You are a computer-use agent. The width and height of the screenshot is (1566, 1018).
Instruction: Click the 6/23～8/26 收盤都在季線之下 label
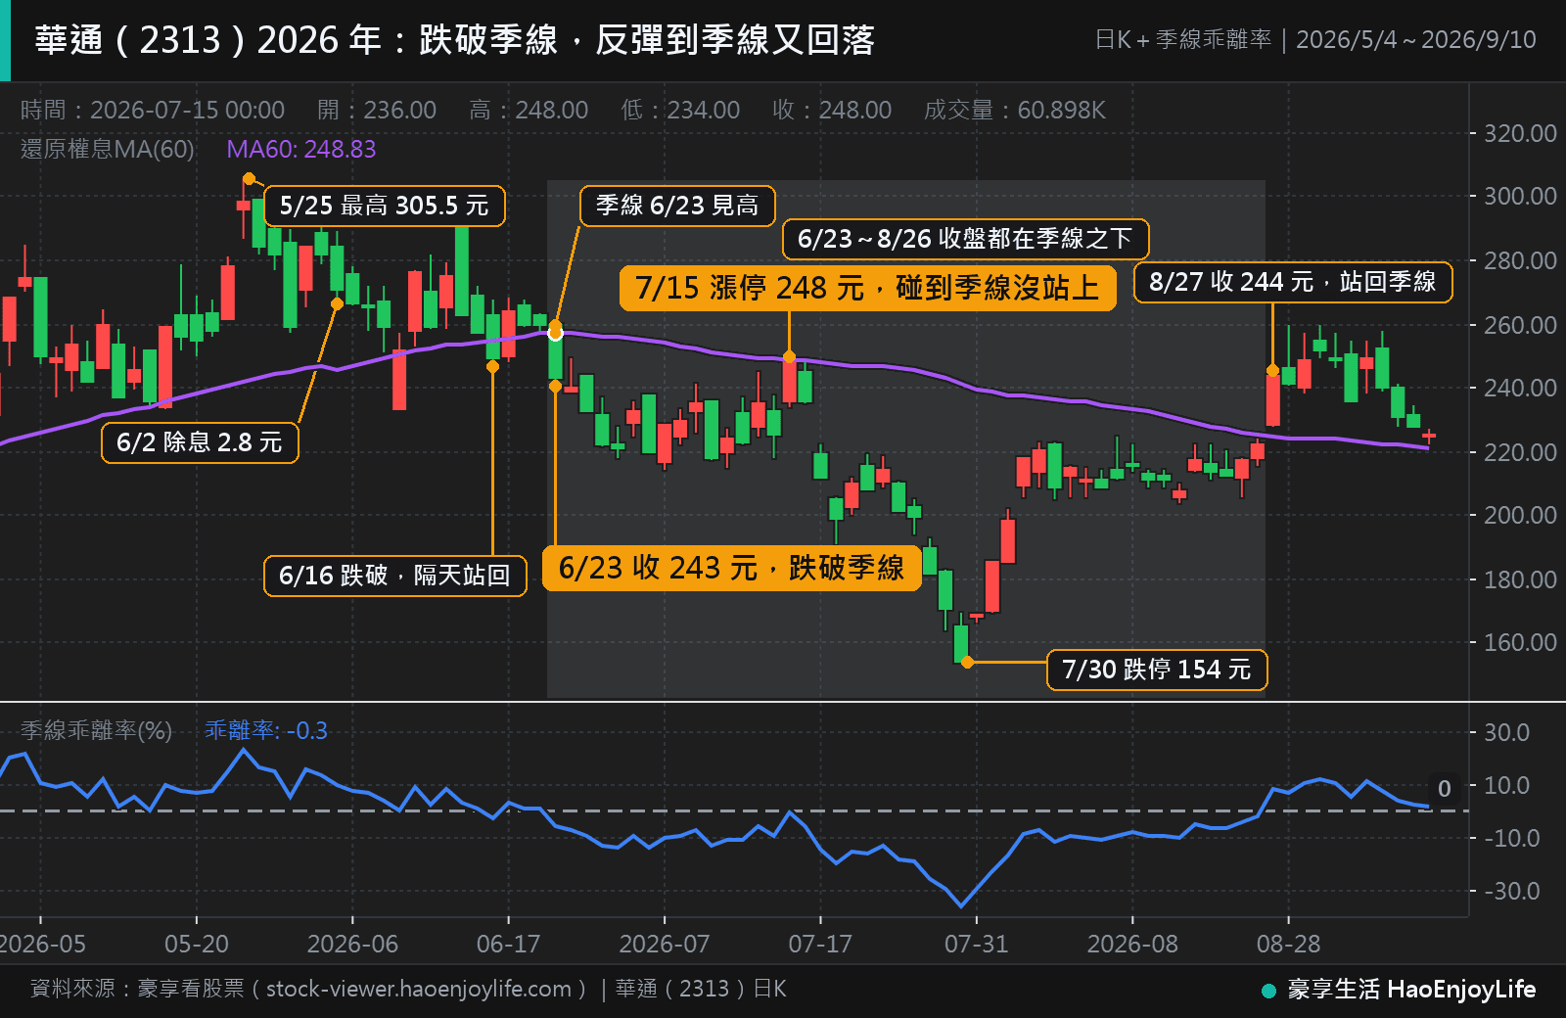[965, 239]
